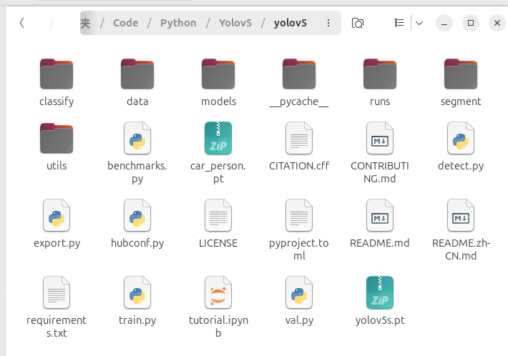This screenshot has height=356, width=508.
Task: Click the 'val.py' file name label
Action: 299,320
